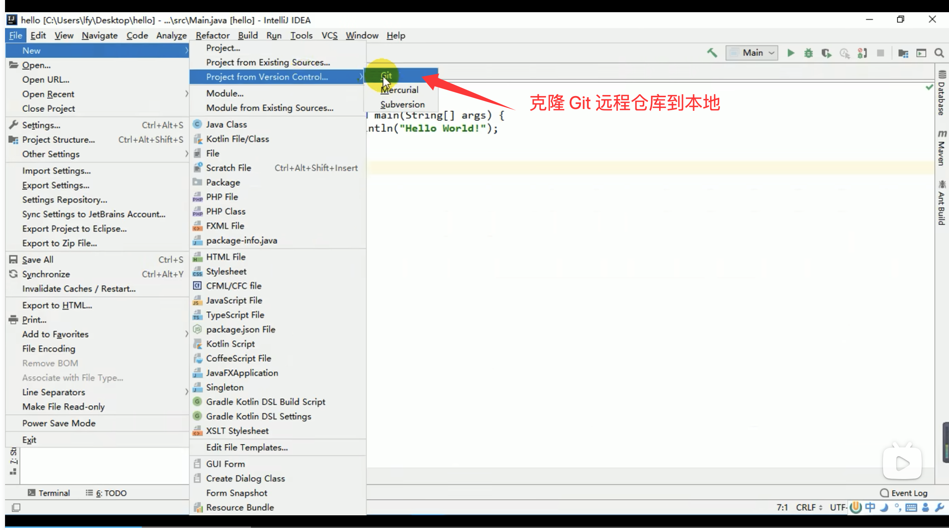949x530 pixels.
Task: Open Project Structure toolbar icon
Action: click(903, 53)
